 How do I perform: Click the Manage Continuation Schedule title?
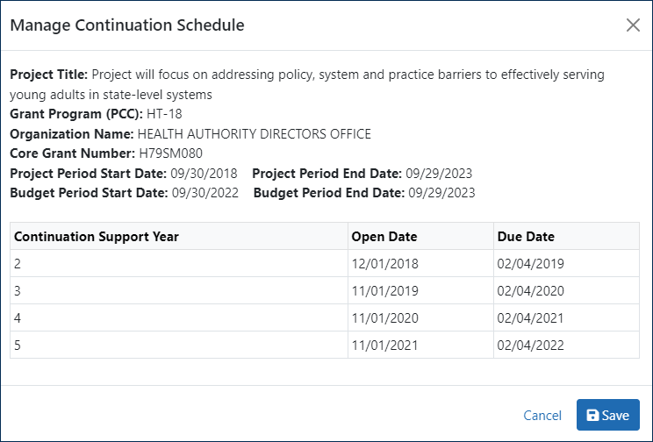click(127, 25)
